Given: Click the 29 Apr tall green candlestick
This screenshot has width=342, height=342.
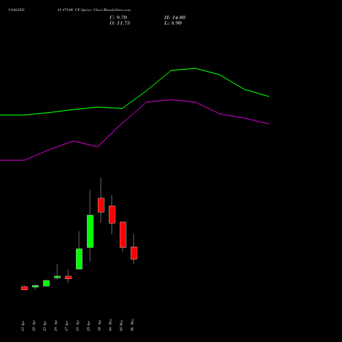Looking at the screenshot, I should tap(90, 231).
